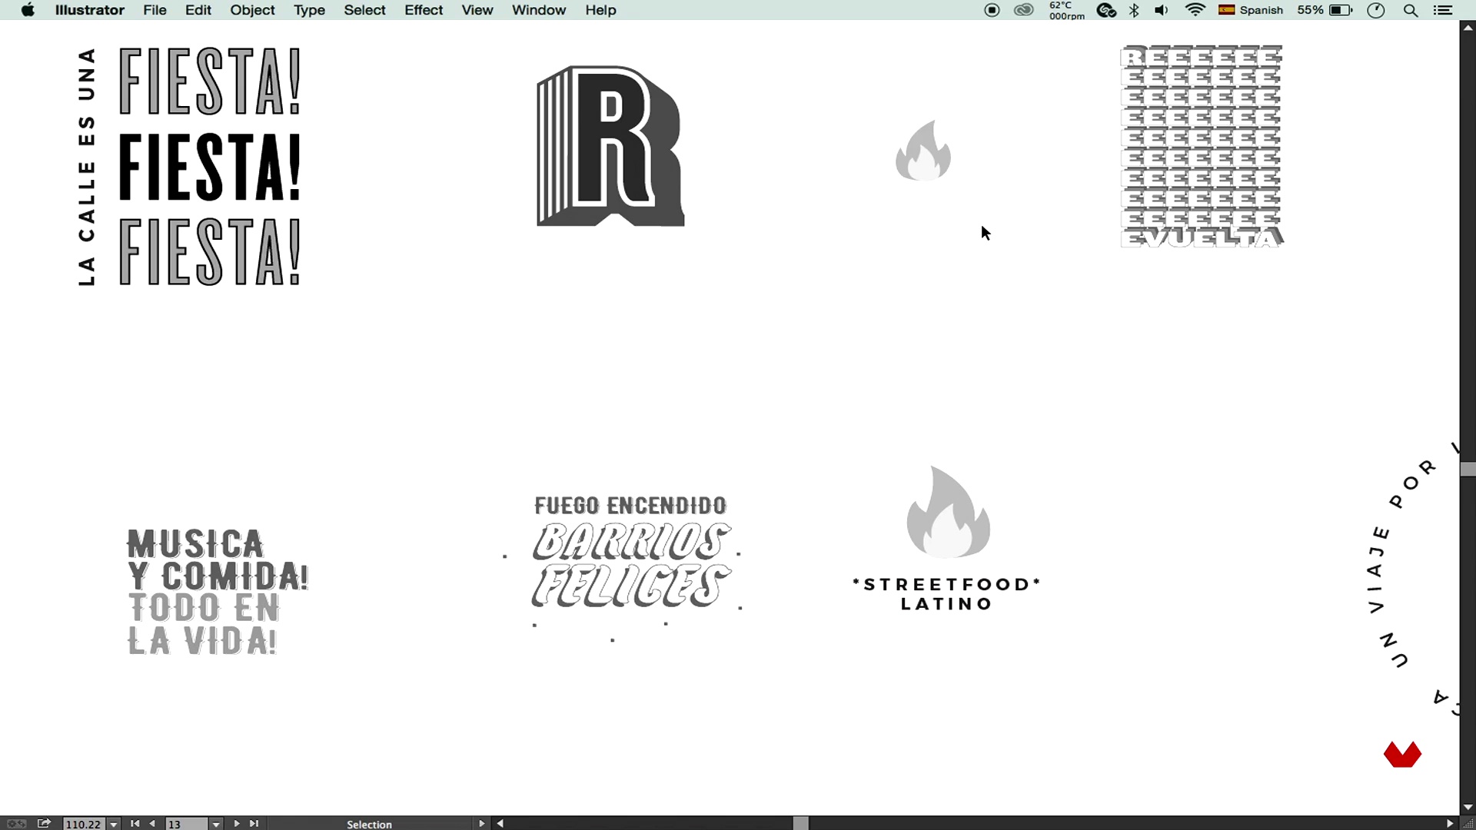
Task: Select the large flame logo artwork
Action: (x=949, y=512)
